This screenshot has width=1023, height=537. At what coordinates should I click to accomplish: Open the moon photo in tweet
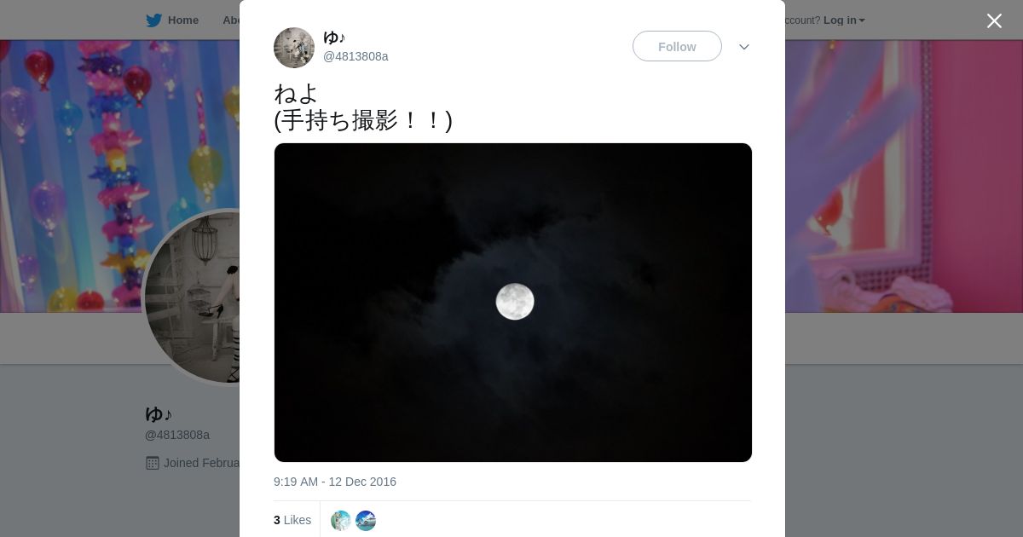(513, 303)
